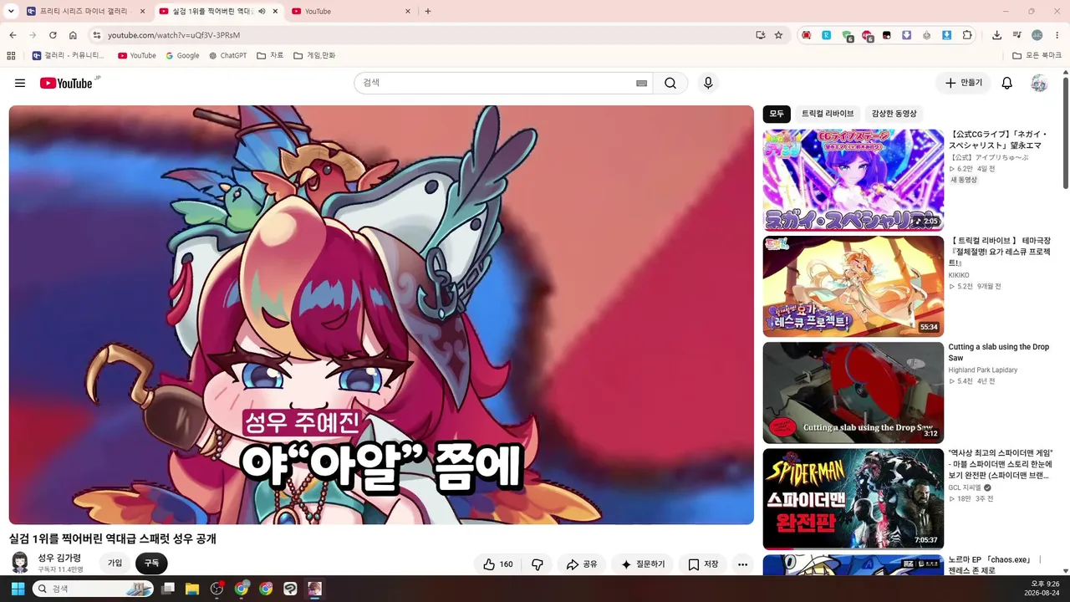Open the Cutting a slab thumbnail
The height and width of the screenshot is (602, 1070).
[x=853, y=392]
